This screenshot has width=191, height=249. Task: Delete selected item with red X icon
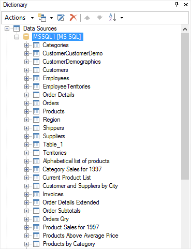[x=74, y=18]
